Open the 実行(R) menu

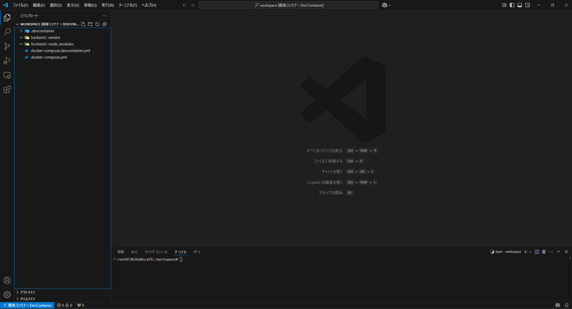[107, 5]
